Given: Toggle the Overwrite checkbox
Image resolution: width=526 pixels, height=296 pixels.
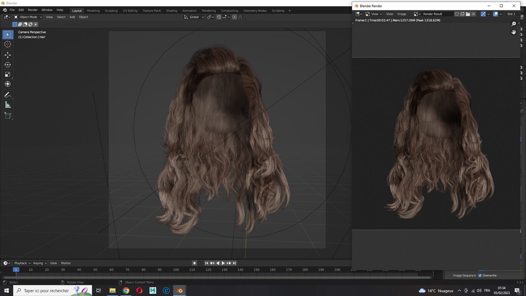Looking at the screenshot, I should (x=480, y=275).
